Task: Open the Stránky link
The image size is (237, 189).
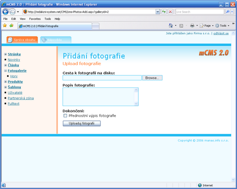Action: coord(14,54)
